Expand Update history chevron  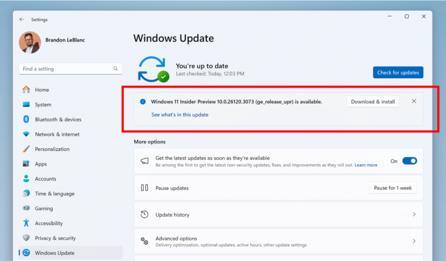coord(414,215)
